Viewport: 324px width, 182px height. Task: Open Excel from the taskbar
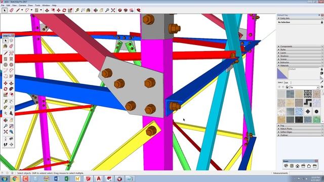pyautogui.click(x=67, y=178)
